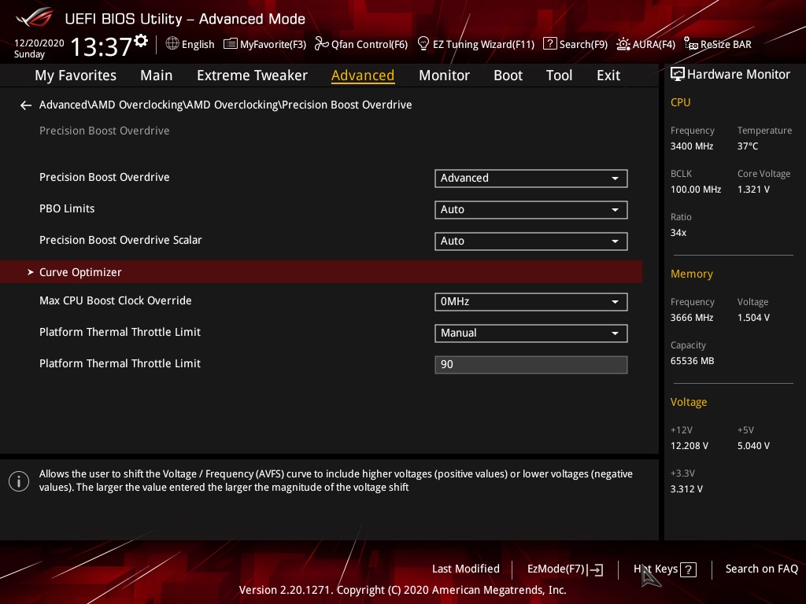
Task: Open the Boot tab
Action: 508,75
